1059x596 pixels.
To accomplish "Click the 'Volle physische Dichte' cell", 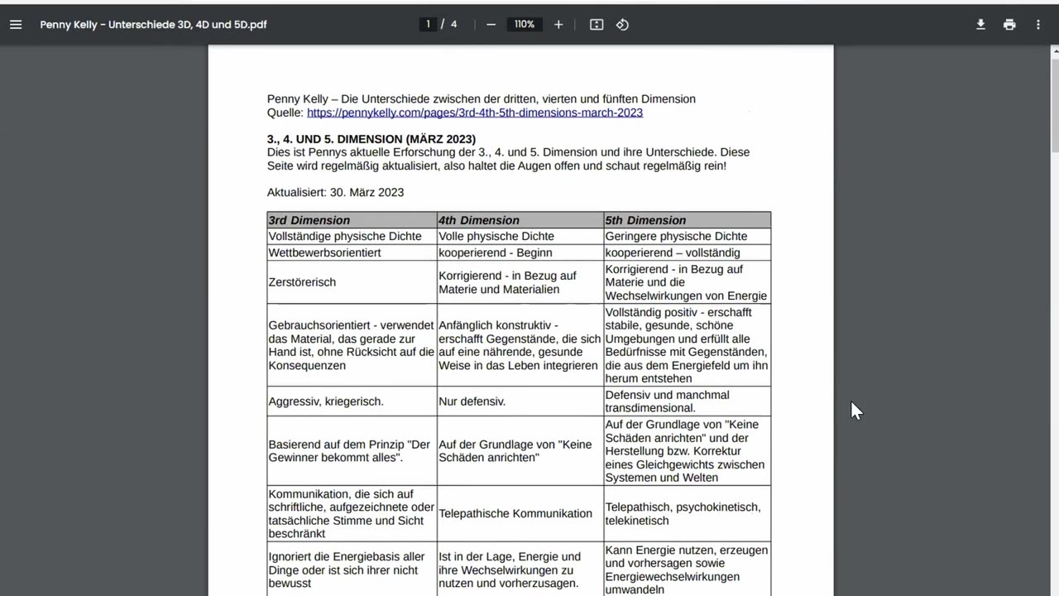I will click(520, 236).
